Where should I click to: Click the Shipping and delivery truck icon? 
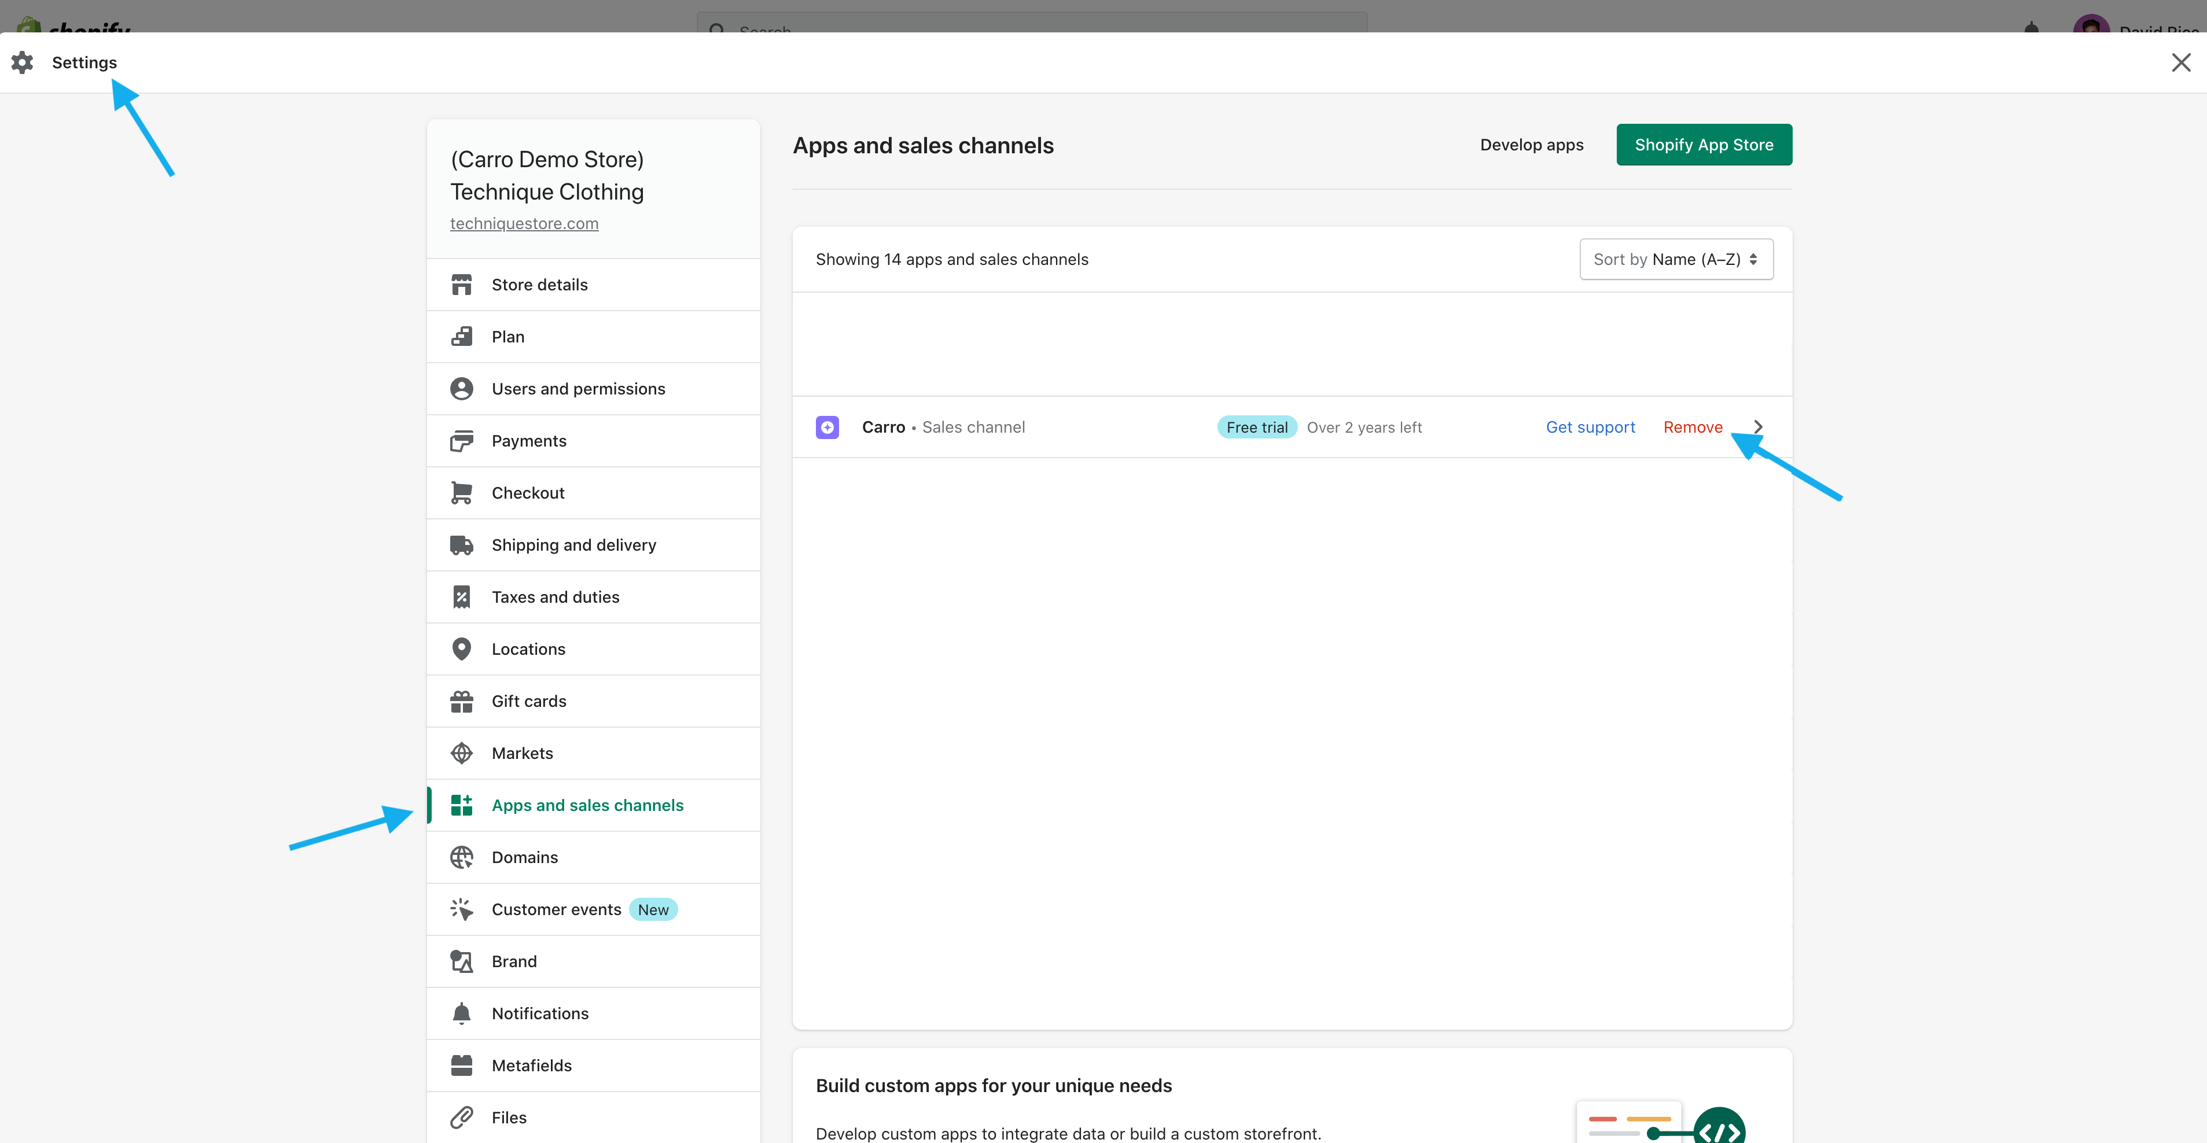click(461, 545)
